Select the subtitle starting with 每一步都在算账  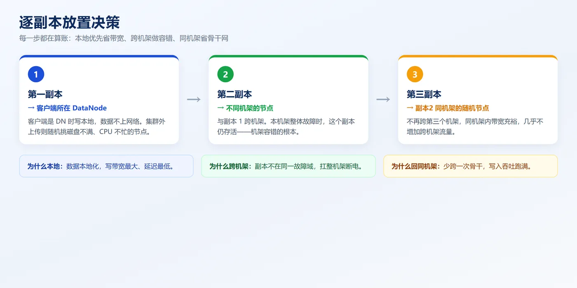124,38
